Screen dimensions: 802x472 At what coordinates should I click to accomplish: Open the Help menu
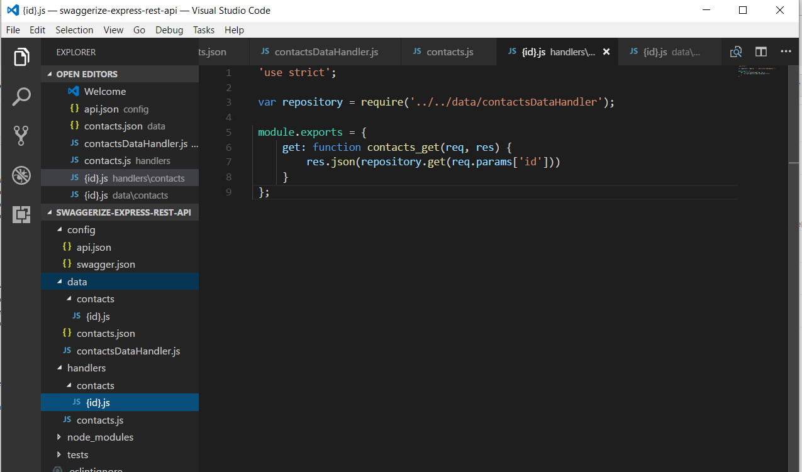point(234,30)
